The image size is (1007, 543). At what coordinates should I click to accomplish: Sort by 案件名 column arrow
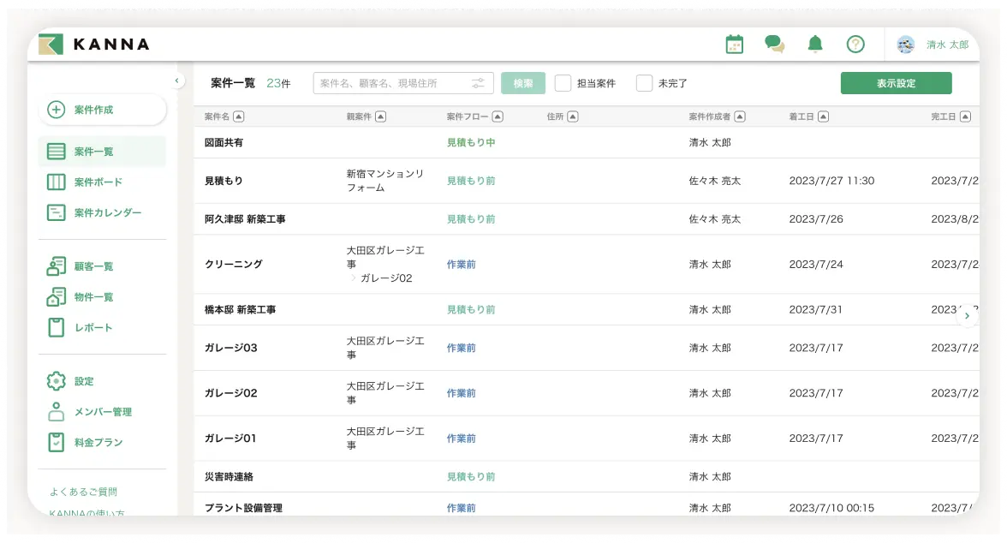238,116
